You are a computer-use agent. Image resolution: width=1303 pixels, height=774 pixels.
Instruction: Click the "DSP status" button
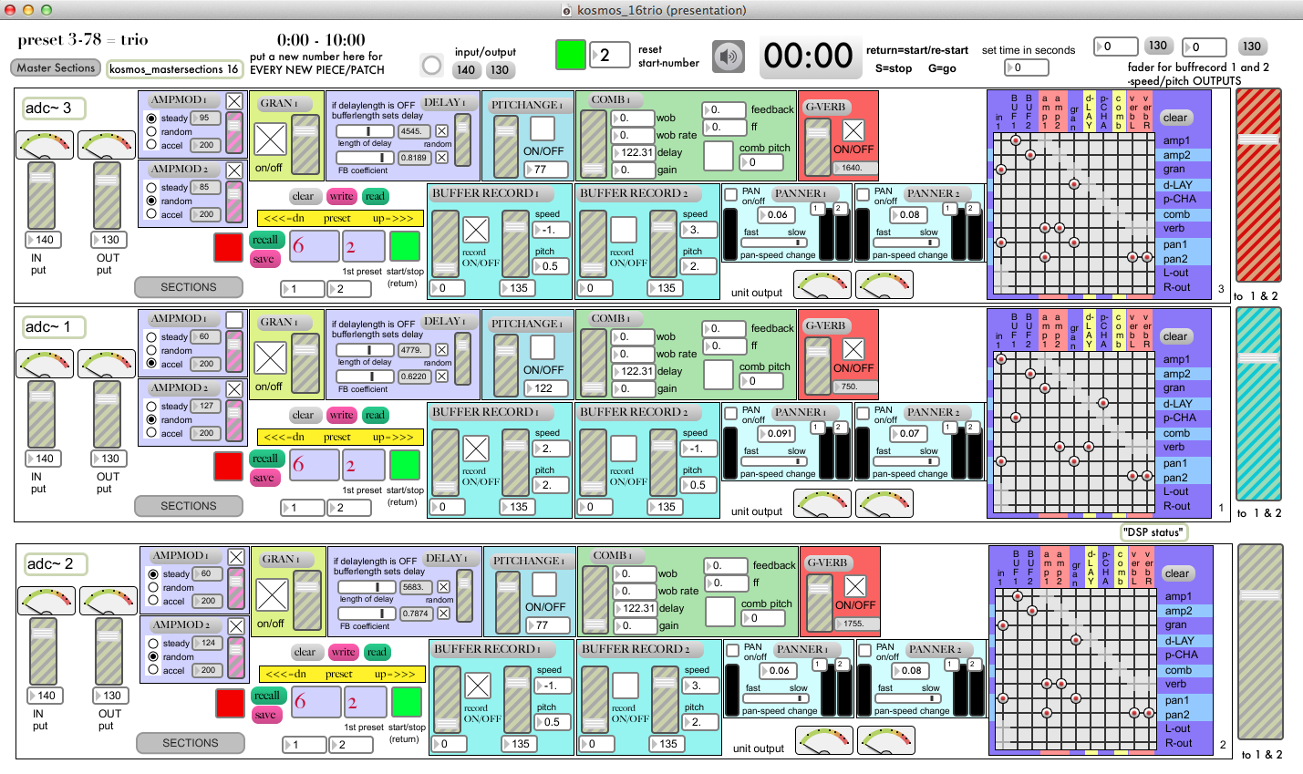click(x=1153, y=532)
